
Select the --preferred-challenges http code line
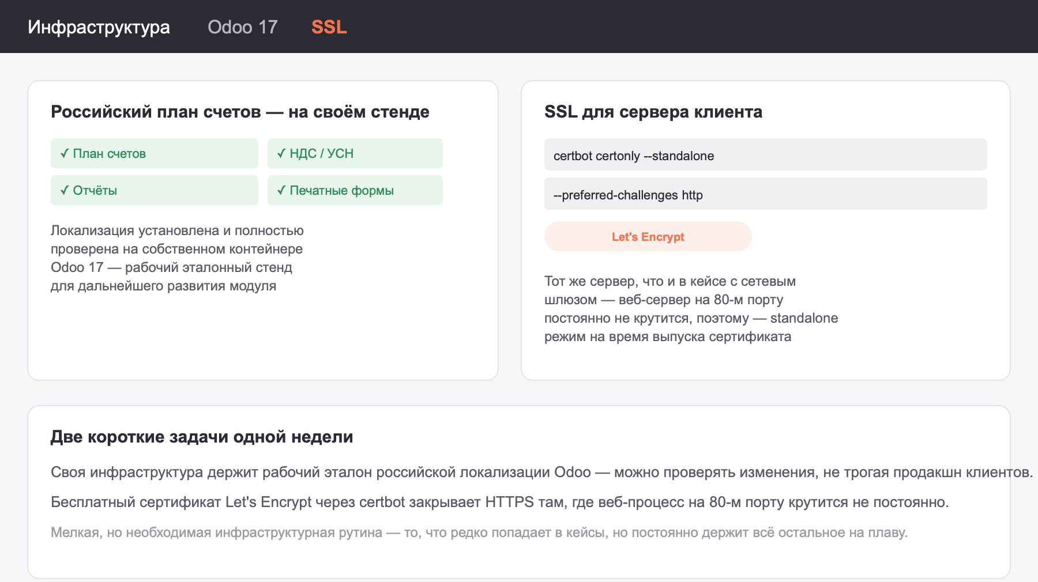[x=766, y=194]
